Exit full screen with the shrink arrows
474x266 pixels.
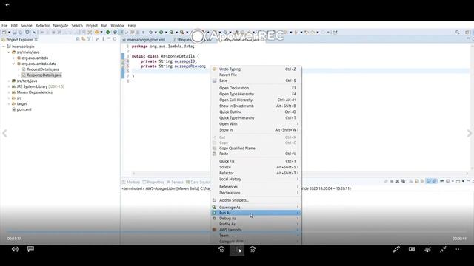point(443,249)
